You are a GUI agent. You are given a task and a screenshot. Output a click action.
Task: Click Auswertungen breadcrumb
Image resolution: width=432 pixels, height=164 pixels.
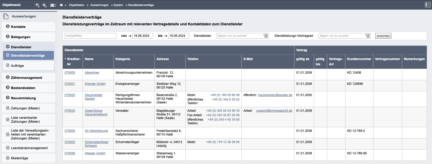coord(99,5)
